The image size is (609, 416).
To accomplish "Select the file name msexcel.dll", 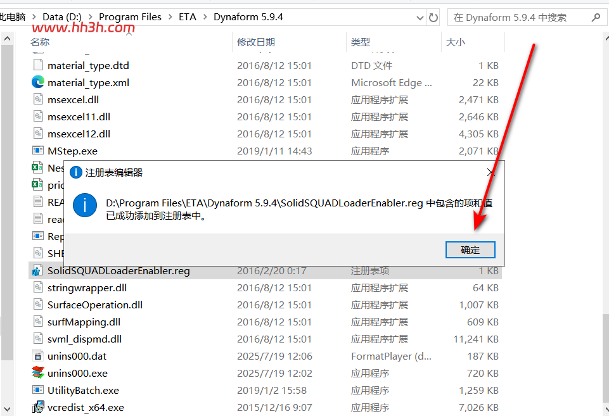I will (x=73, y=100).
